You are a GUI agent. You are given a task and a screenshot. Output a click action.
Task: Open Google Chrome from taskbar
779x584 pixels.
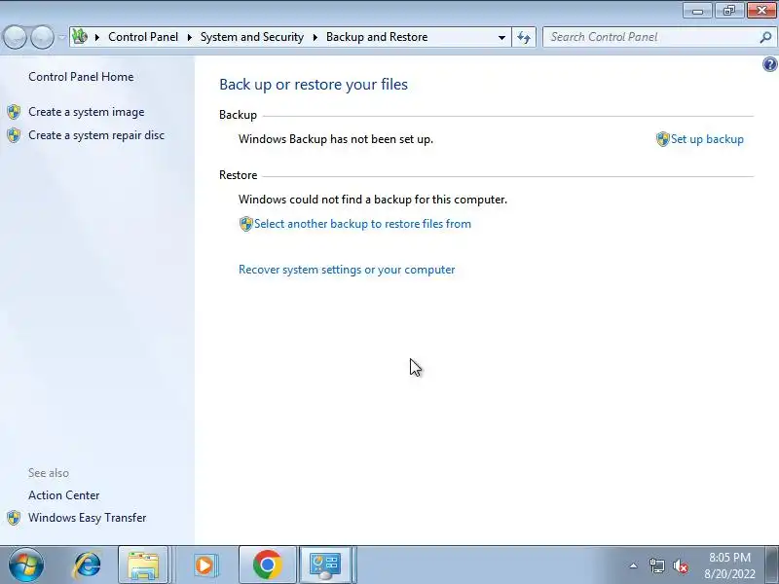[267, 566]
